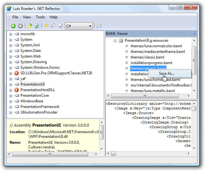This screenshot has width=205, height=172.
Task: Click the gray Forward navigation arrow
Action: [x=20, y=26]
